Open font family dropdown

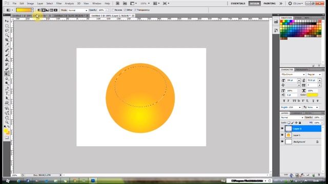[293, 75]
